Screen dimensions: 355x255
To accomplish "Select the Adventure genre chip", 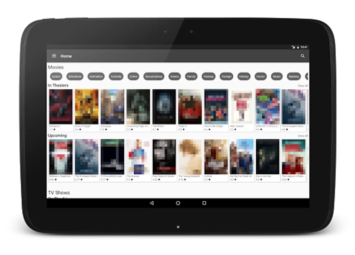I will (75, 76).
